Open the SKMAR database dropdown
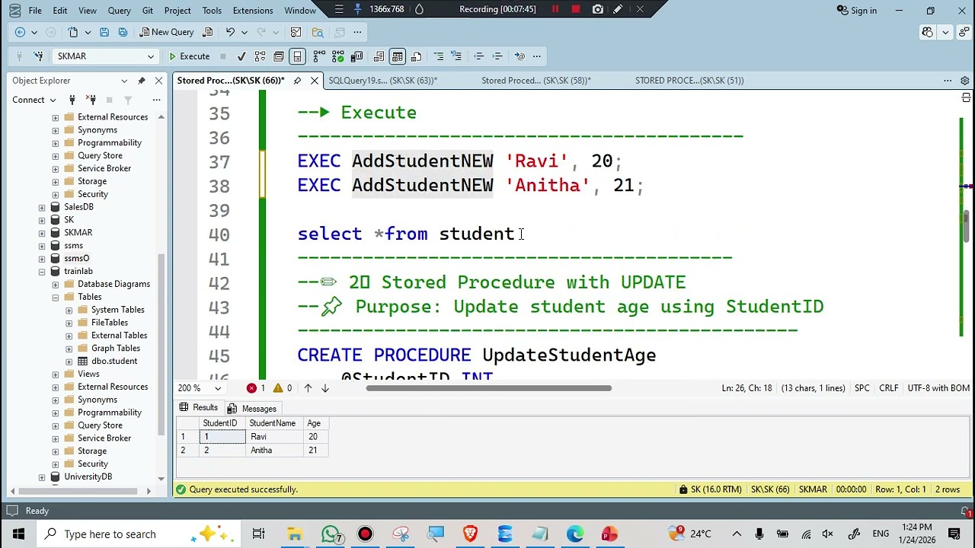The height and width of the screenshot is (548, 975). pyautogui.click(x=150, y=56)
